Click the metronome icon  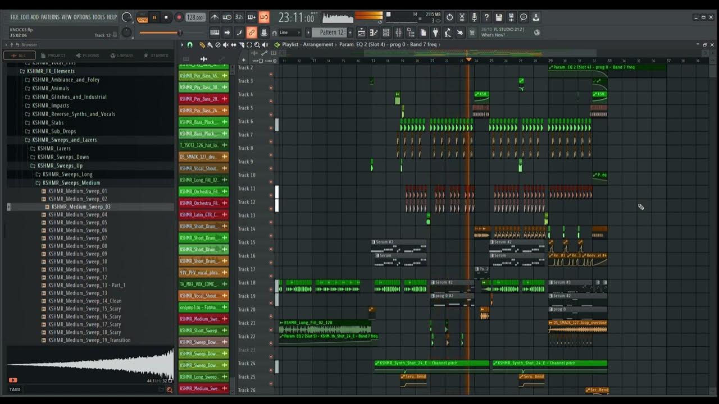tap(215, 17)
